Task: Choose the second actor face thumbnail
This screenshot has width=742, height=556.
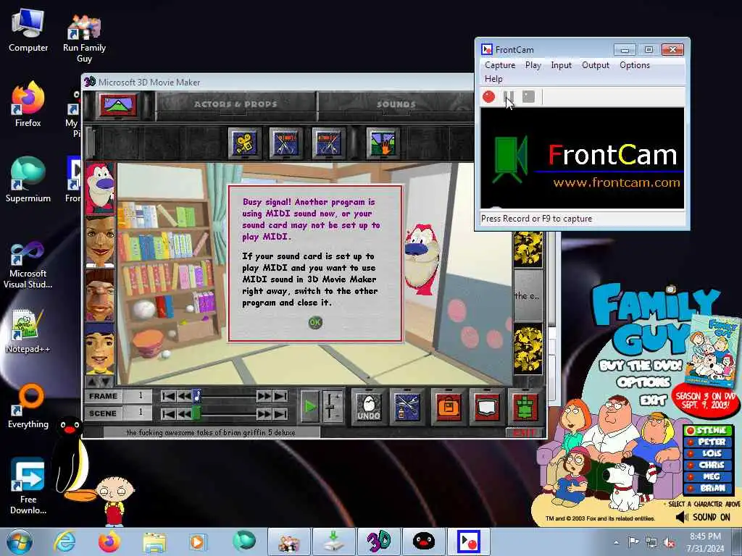Action: point(100,242)
